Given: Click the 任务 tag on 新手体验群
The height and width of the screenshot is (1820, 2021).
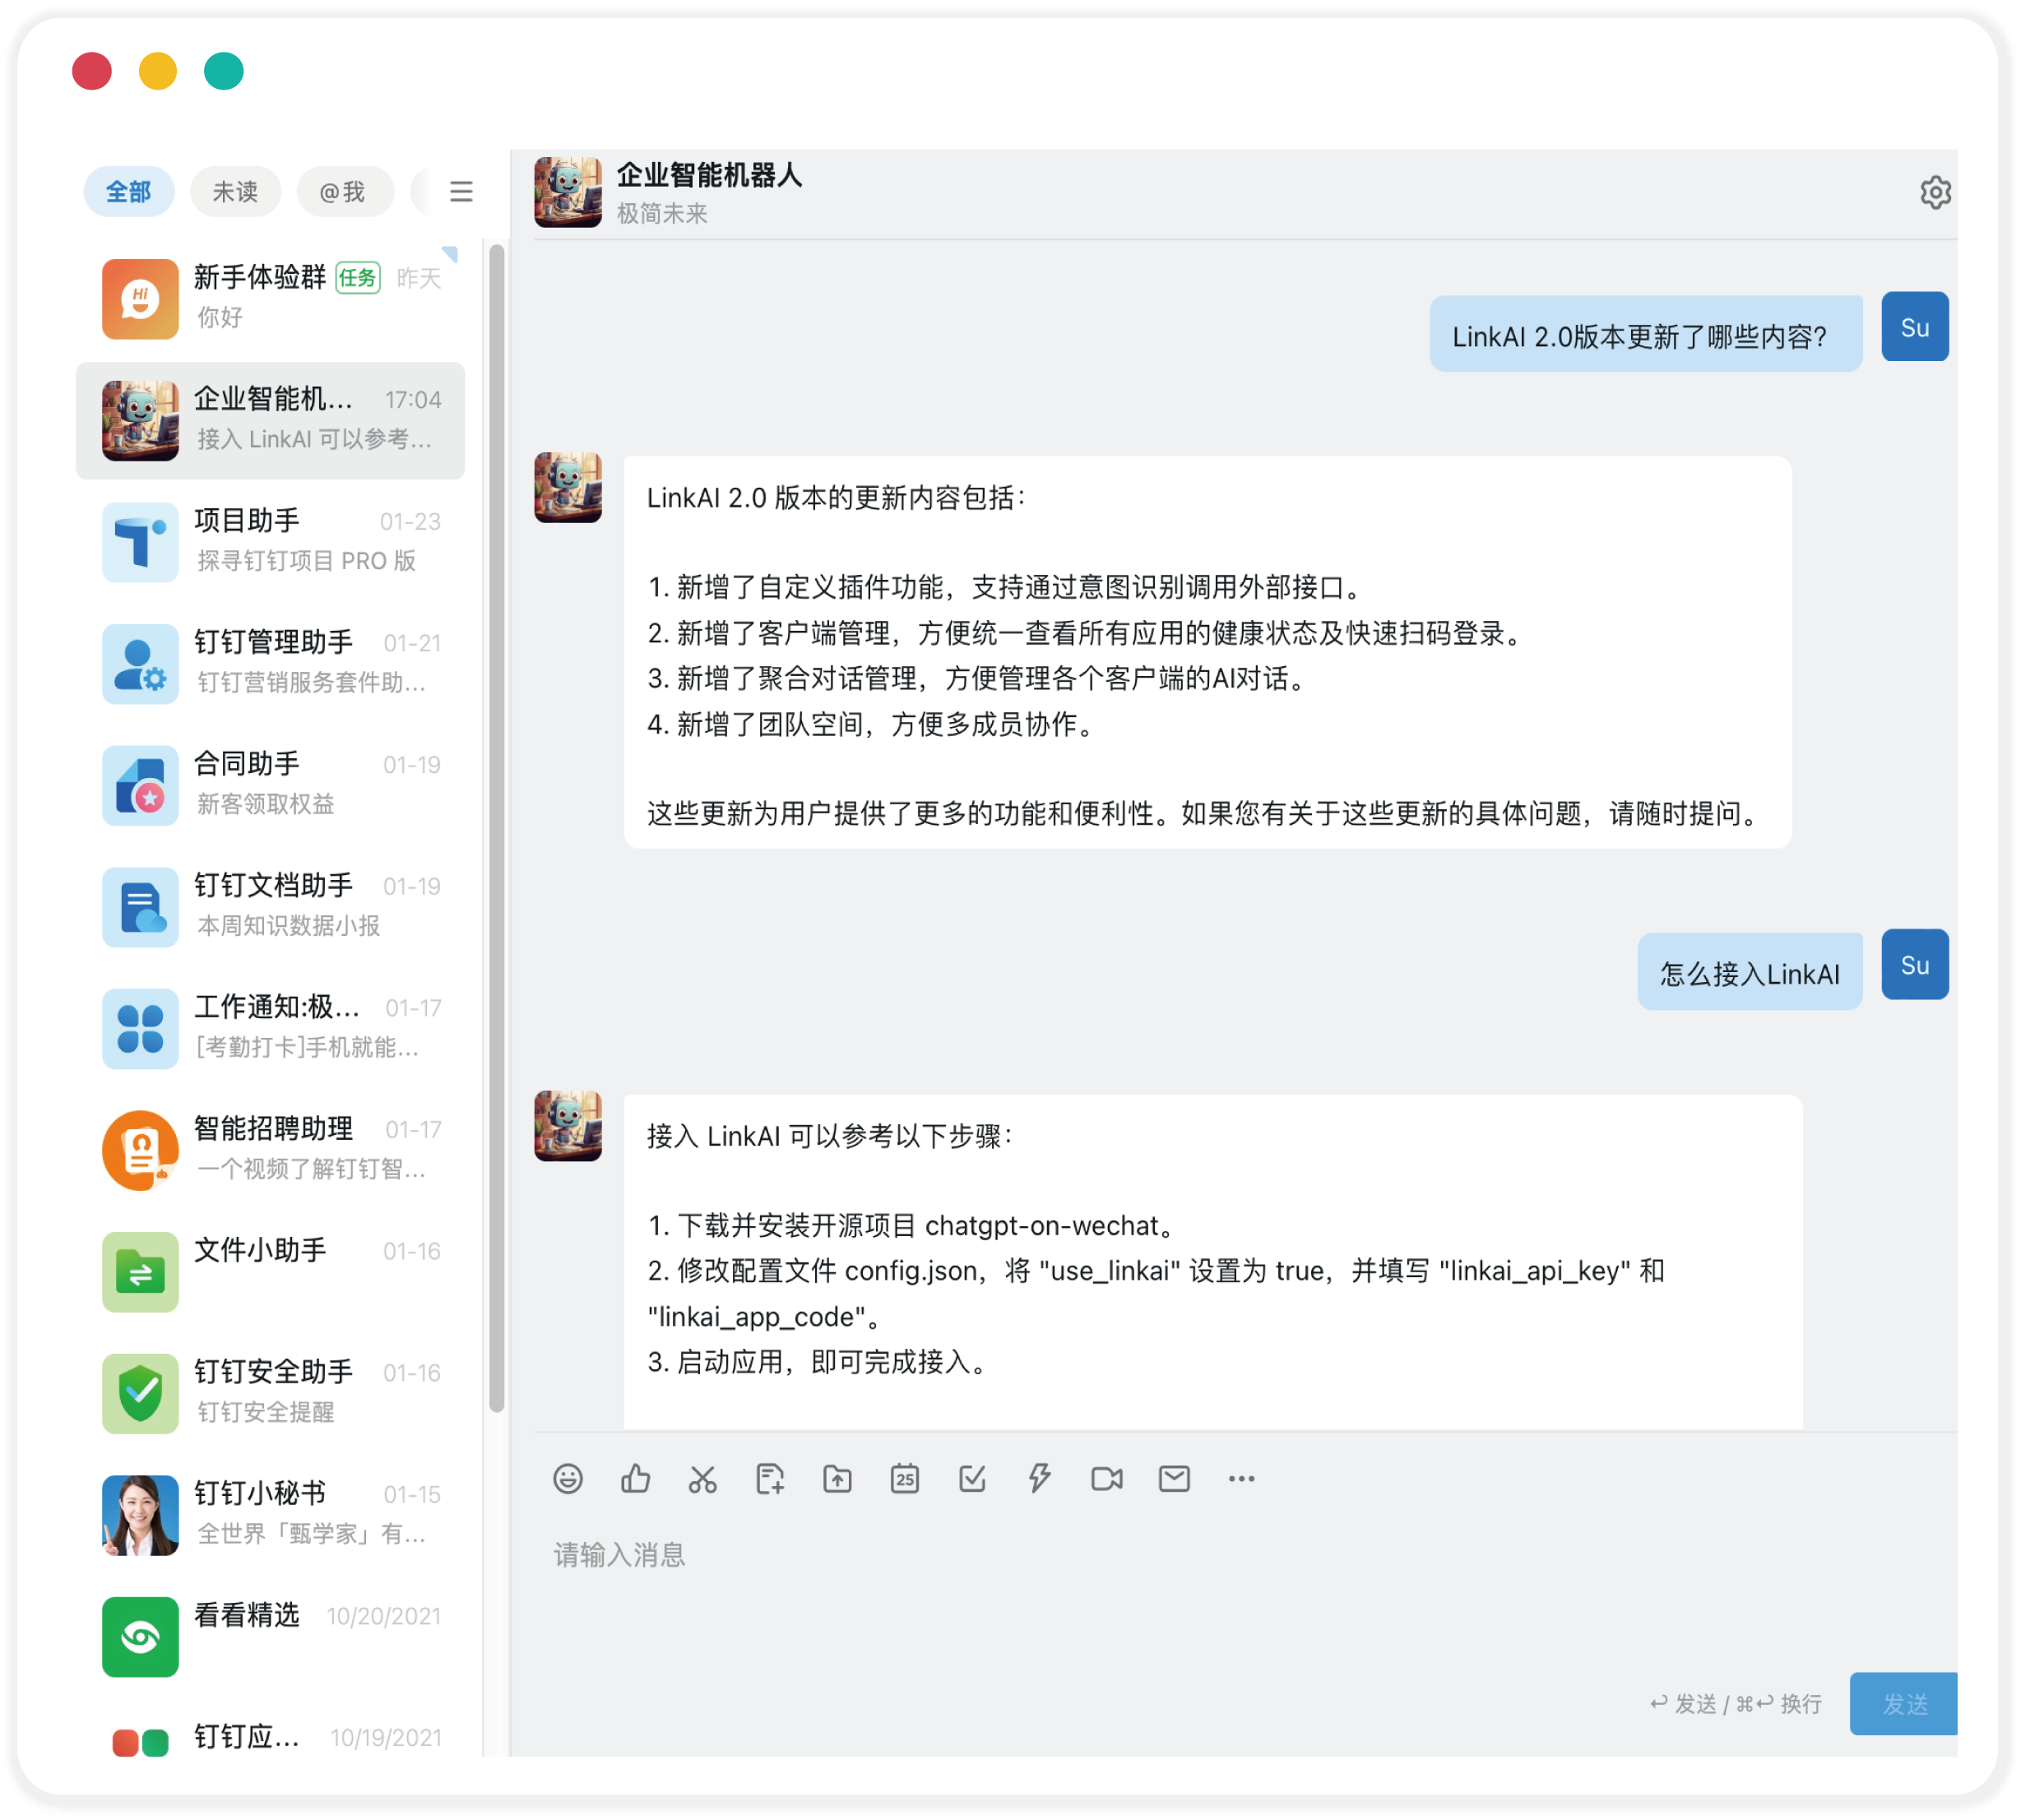Looking at the screenshot, I should coord(358,278).
